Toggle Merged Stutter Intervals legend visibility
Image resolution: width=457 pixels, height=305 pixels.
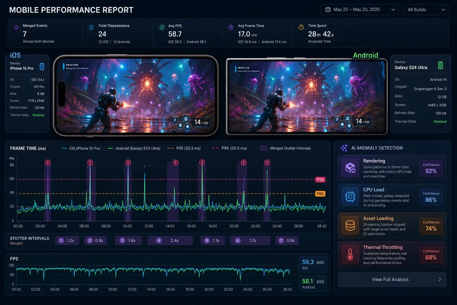pyautogui.click(x=285, y=148)
